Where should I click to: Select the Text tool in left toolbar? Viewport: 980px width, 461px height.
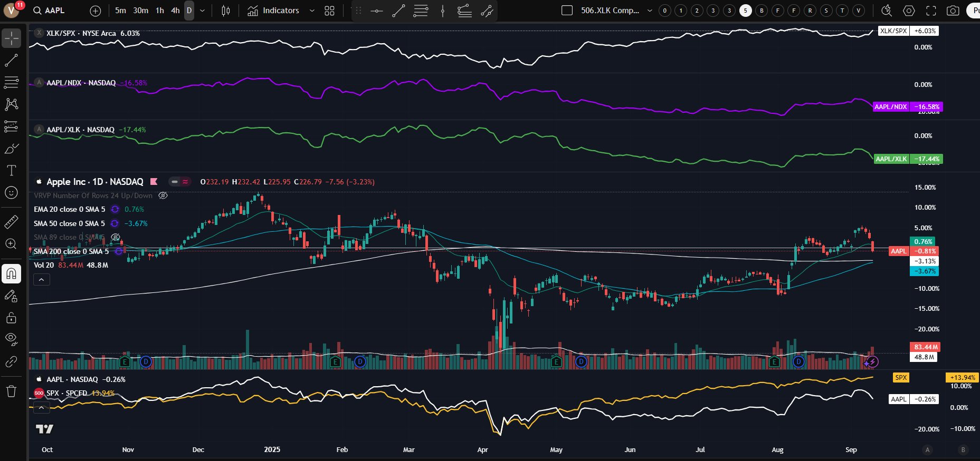pos(11,170)
